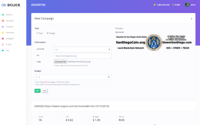Open Advertise in the sidebar

[x=10, y=32]
